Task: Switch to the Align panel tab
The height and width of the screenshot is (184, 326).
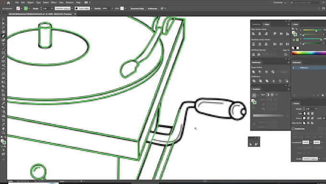Action: tap(267, 25)
